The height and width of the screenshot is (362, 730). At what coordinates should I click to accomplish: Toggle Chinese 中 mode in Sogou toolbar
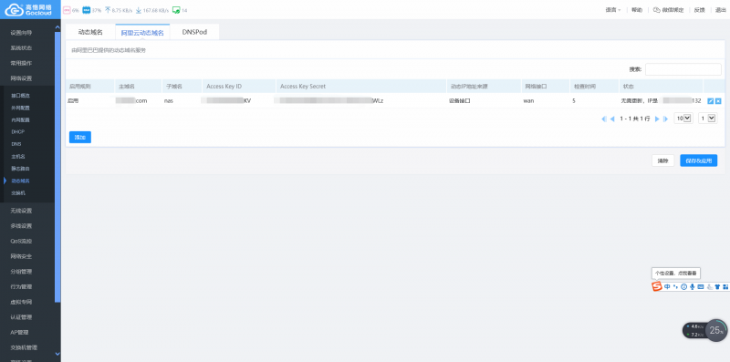(667, 286)
